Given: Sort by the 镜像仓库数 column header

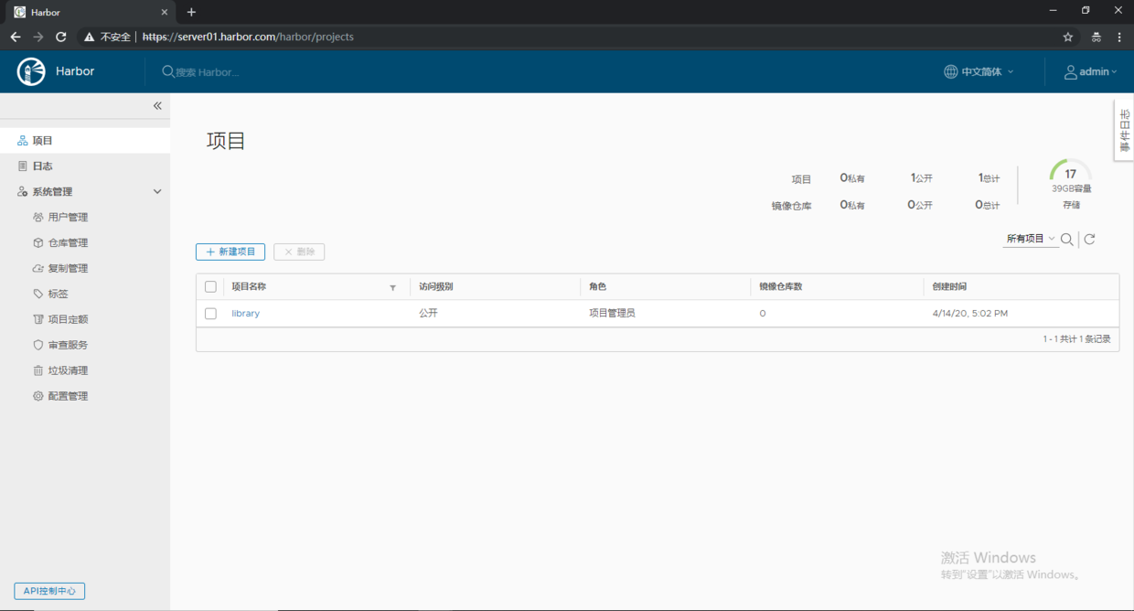Looking at the screenshot, I should [781, 287].
